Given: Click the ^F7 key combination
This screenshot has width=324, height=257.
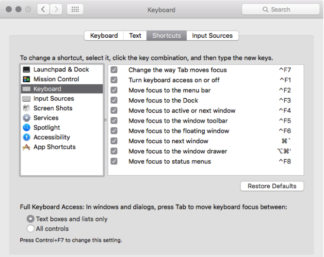Looking at the screenshot, I should (285, 70).
